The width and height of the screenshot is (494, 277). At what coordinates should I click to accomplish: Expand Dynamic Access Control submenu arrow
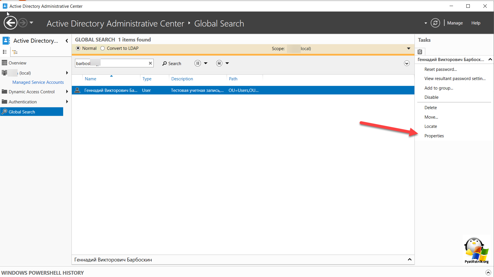(67, 92)
